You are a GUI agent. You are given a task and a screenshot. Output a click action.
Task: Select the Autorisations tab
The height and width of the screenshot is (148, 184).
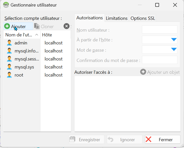click(x=89, y=18)
